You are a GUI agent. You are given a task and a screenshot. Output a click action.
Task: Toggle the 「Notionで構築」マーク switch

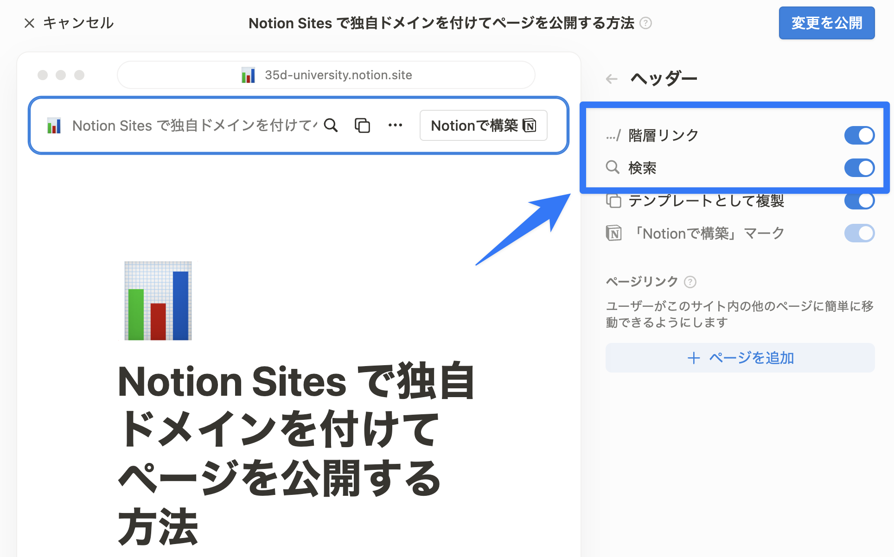859,233
